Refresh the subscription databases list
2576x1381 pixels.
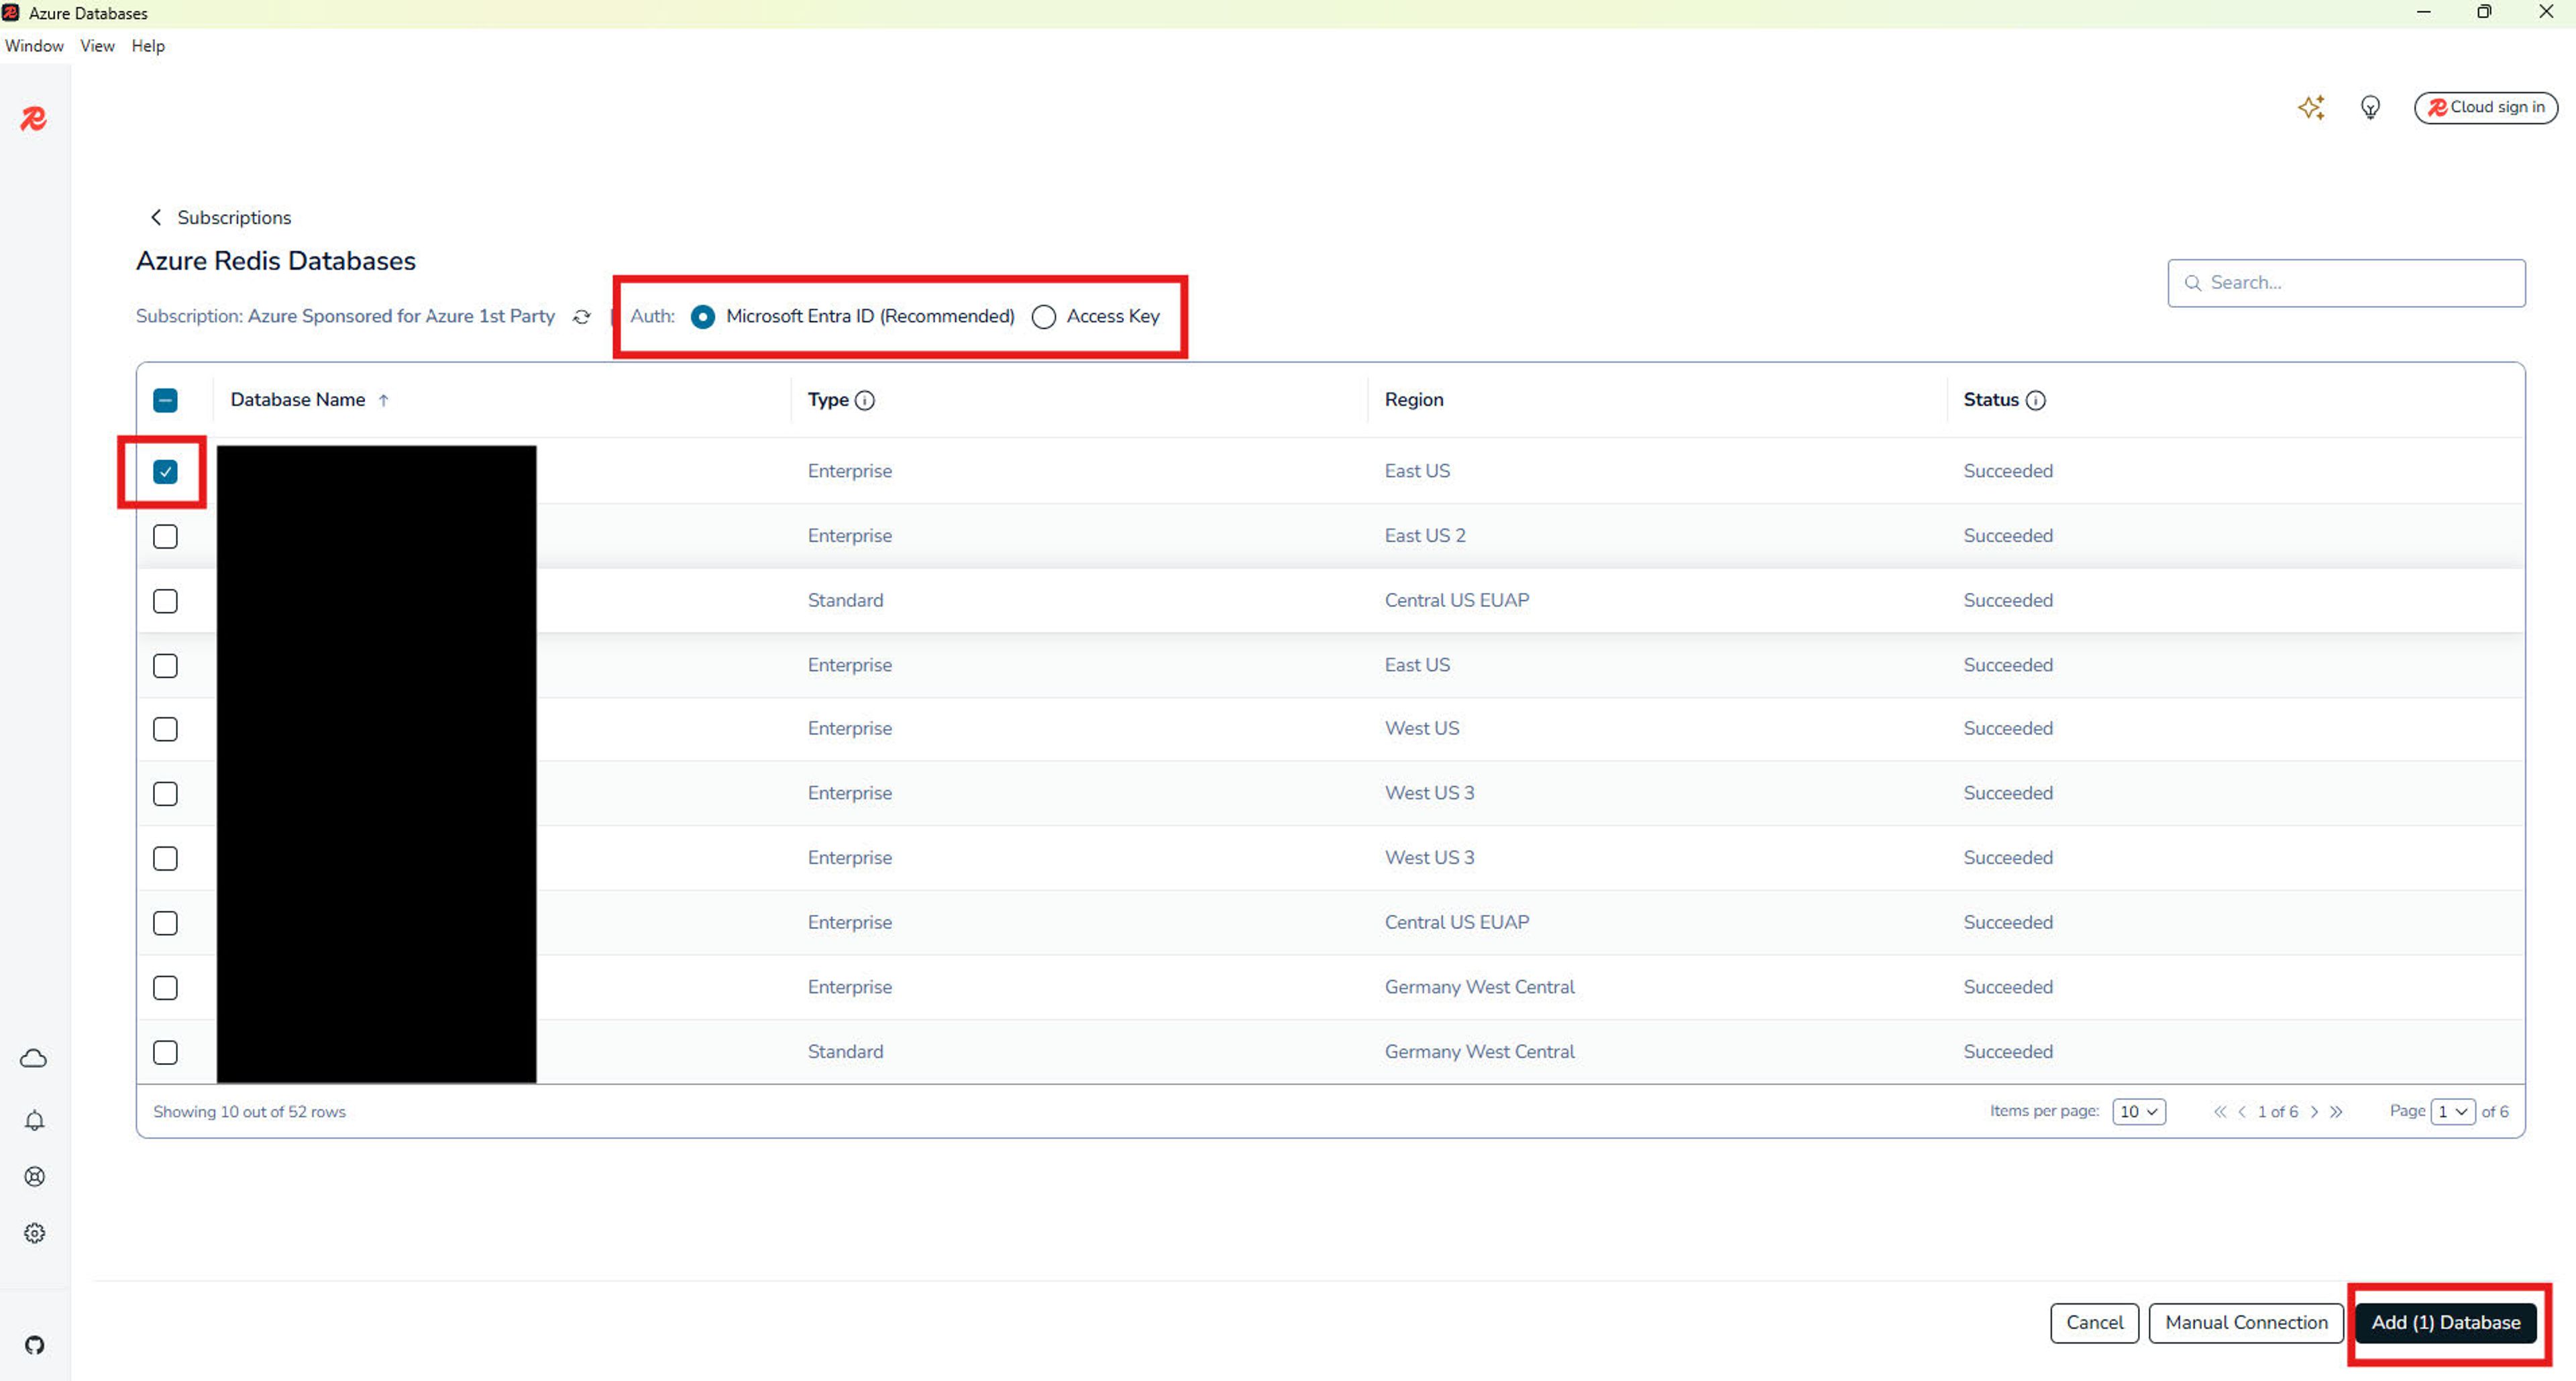(x=581, y=317)
